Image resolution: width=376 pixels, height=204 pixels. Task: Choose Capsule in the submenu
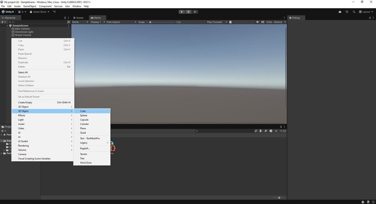92,120
